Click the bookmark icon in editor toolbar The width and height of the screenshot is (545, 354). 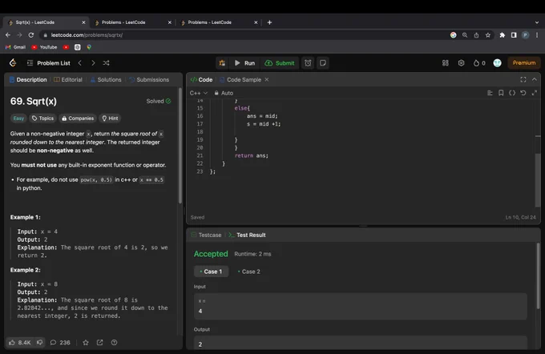coord(501,93)
